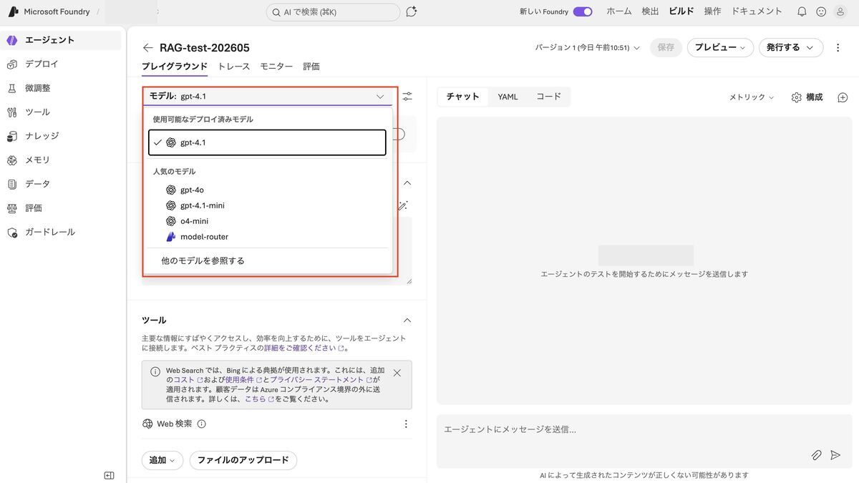The height and width of the screenshot is (483, 859).
Task: Open the プレビュー dropdown
Action: [x=720, y=48]
